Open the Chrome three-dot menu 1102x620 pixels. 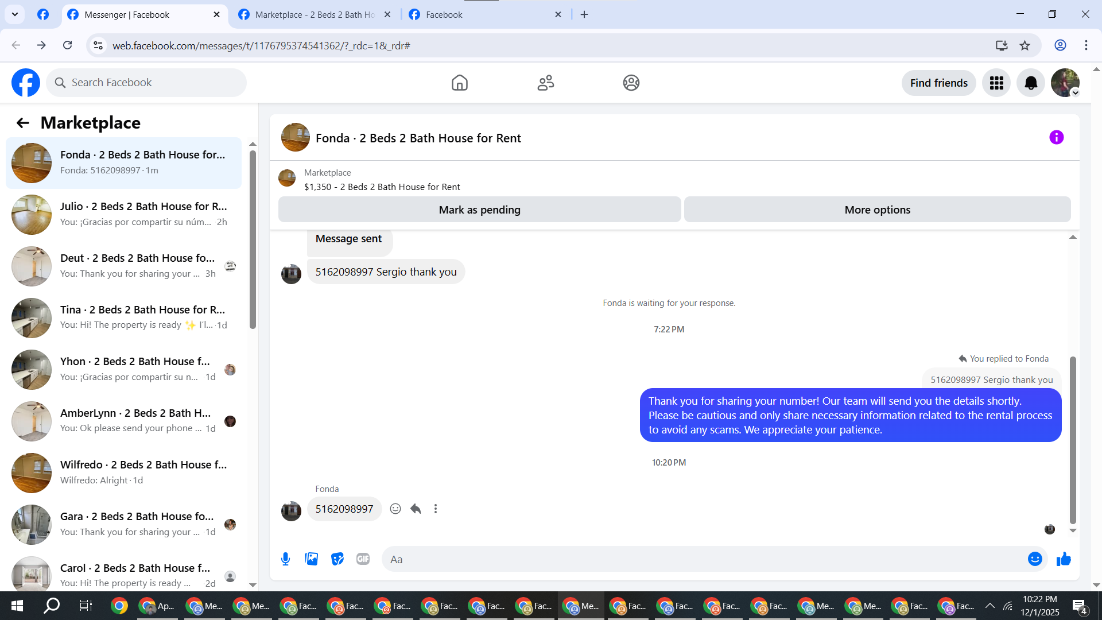(x=1086, y=45)
